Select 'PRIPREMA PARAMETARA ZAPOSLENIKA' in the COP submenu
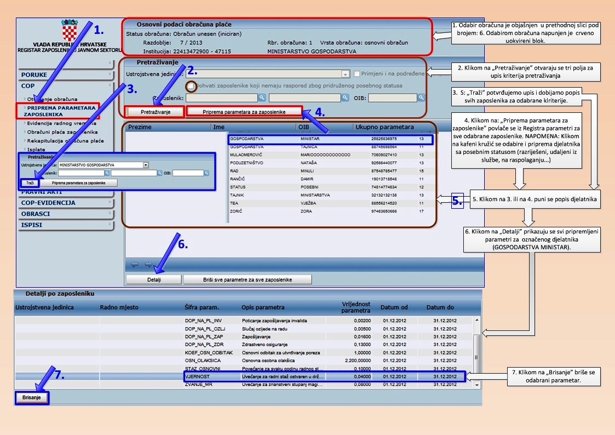This screenshot has height=435, width=615. 59,111
